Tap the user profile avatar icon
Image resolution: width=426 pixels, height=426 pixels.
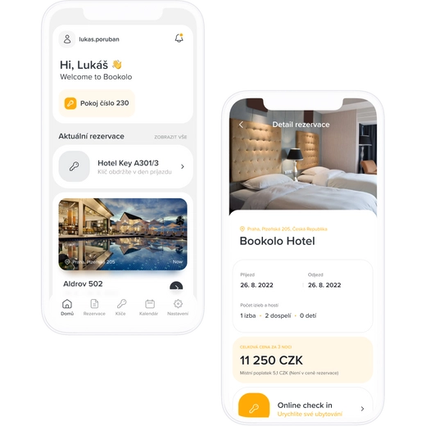(67, 39)
